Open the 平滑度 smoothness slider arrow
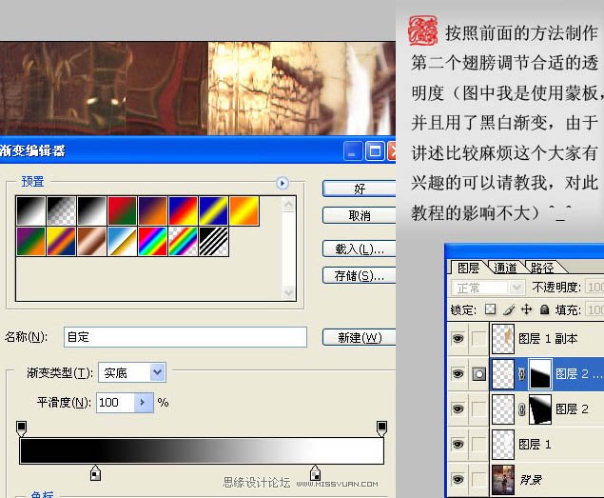Image resolution: width=604 pixels, height=498 pixels. click(144, 403)
